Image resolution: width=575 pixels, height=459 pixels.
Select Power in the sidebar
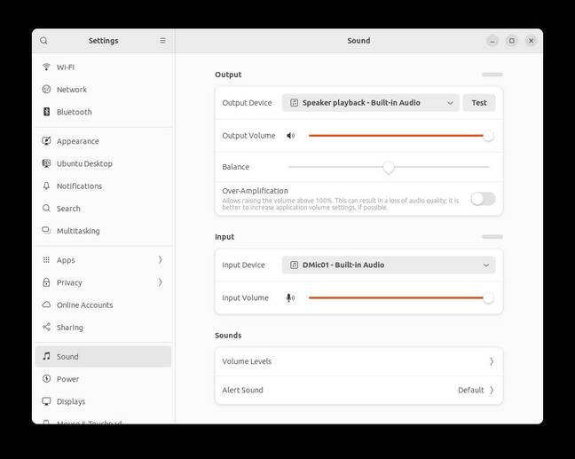click(x=68, y=379)
